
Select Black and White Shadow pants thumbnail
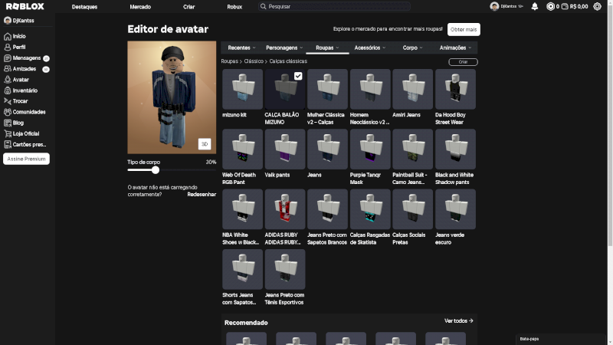point(455,149)
